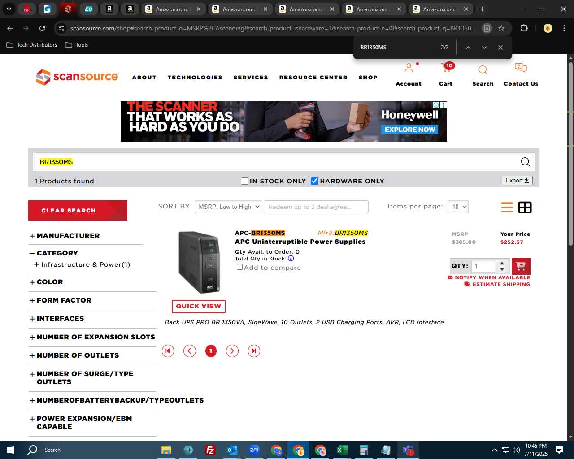The height and width of the screenshot is (459, 574).
Task: Click ESTIMATE SHIPPING link
Action: click(497, 284)
